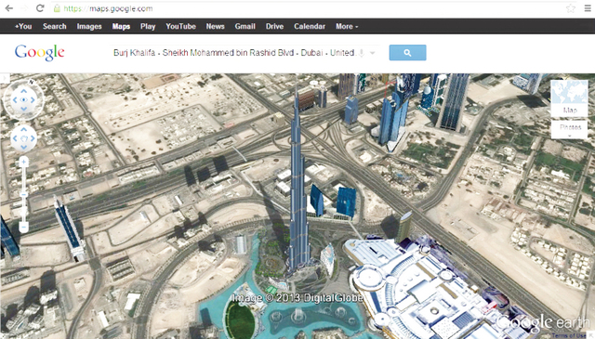Tilt the view up with the compass arrow
Viewport: 595px width, 339px height.
23,91
